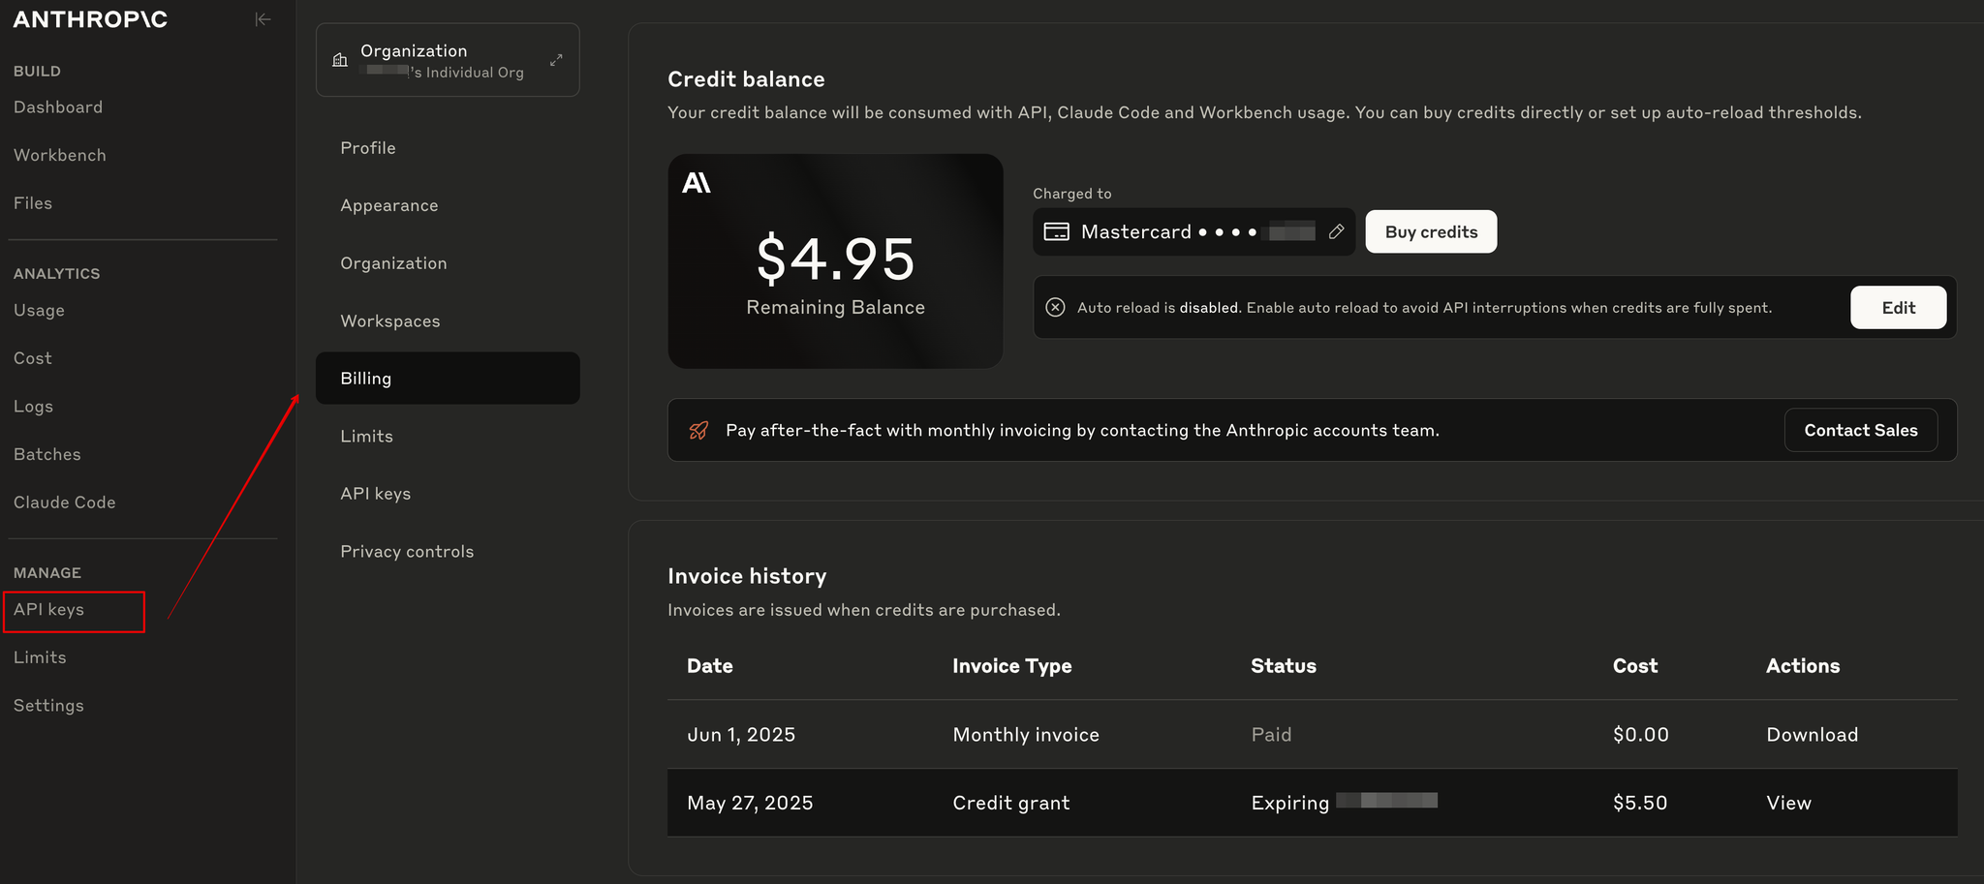Click the 'Credit grant' cell
Image resolution: width=1984 pixels, height=884 pixels.
[x=1011, y=803]
